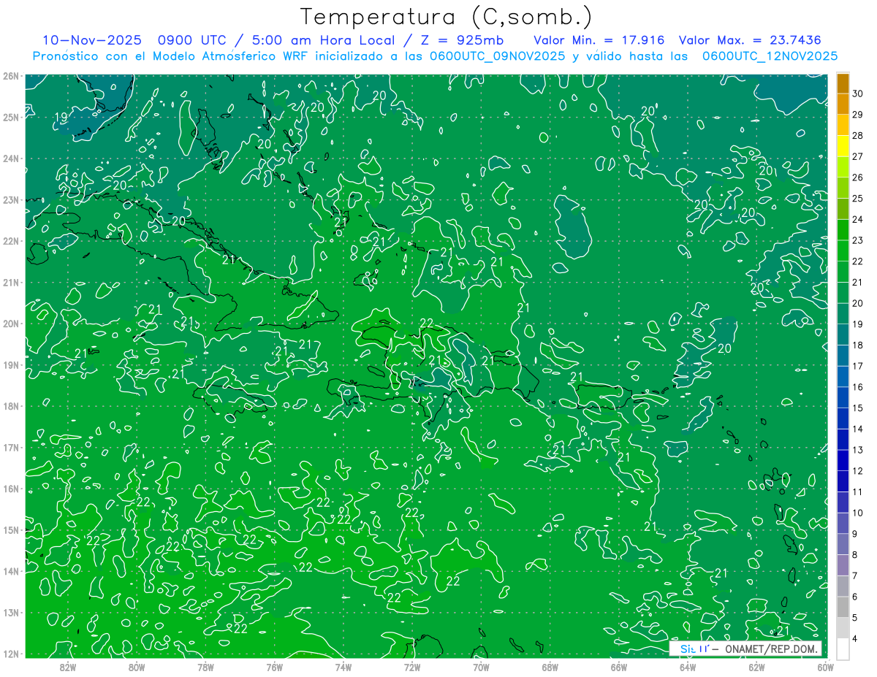Click the "0600UTC_09NOV2025" initialization time

(x=498, y=56)
